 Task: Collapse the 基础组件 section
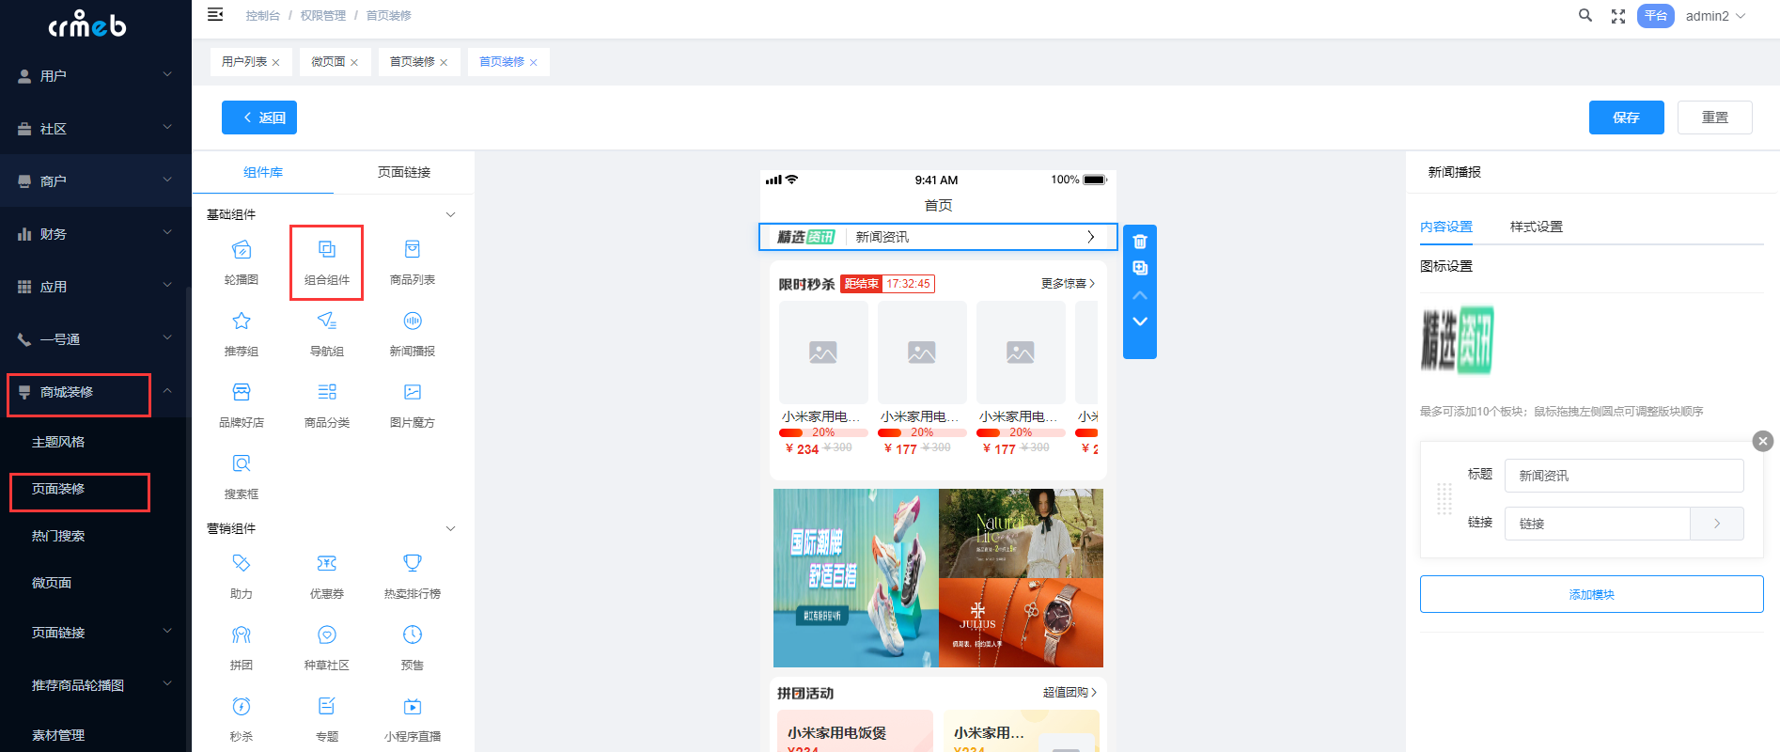450,214
